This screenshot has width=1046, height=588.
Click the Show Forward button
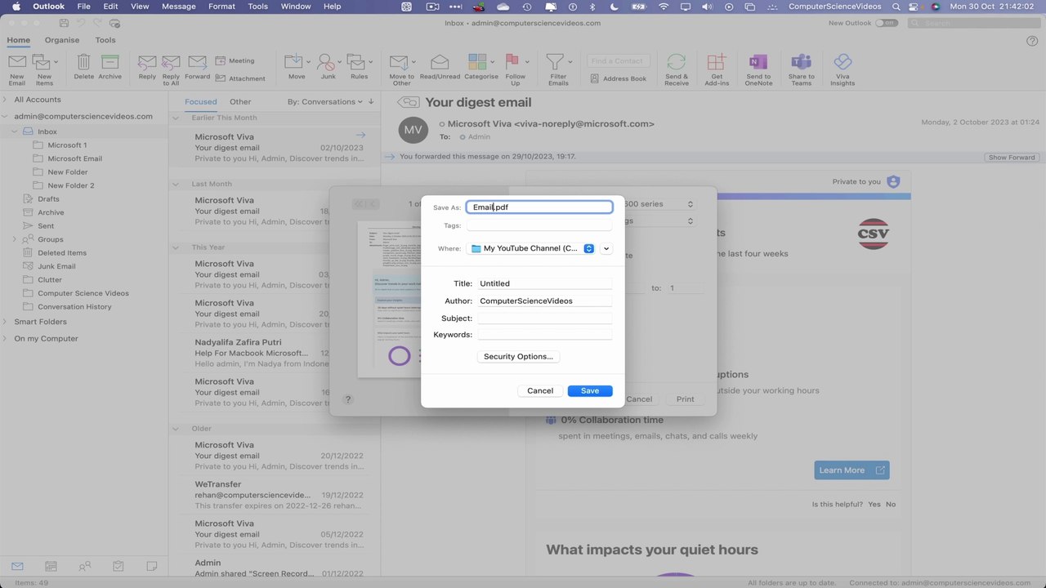1011,158
